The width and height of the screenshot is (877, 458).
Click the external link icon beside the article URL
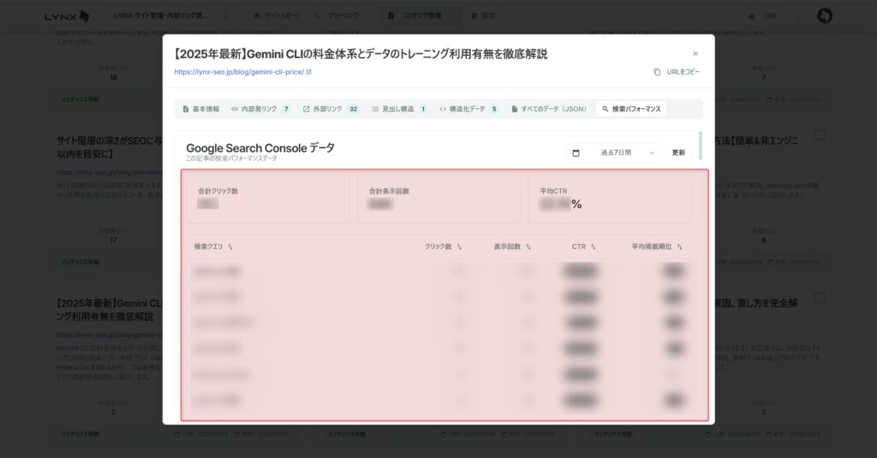[x=309, y=72]
